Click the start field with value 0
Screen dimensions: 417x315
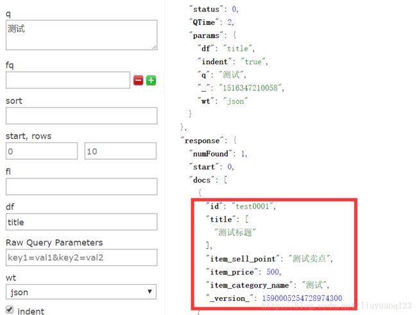[x=42, y=151]
